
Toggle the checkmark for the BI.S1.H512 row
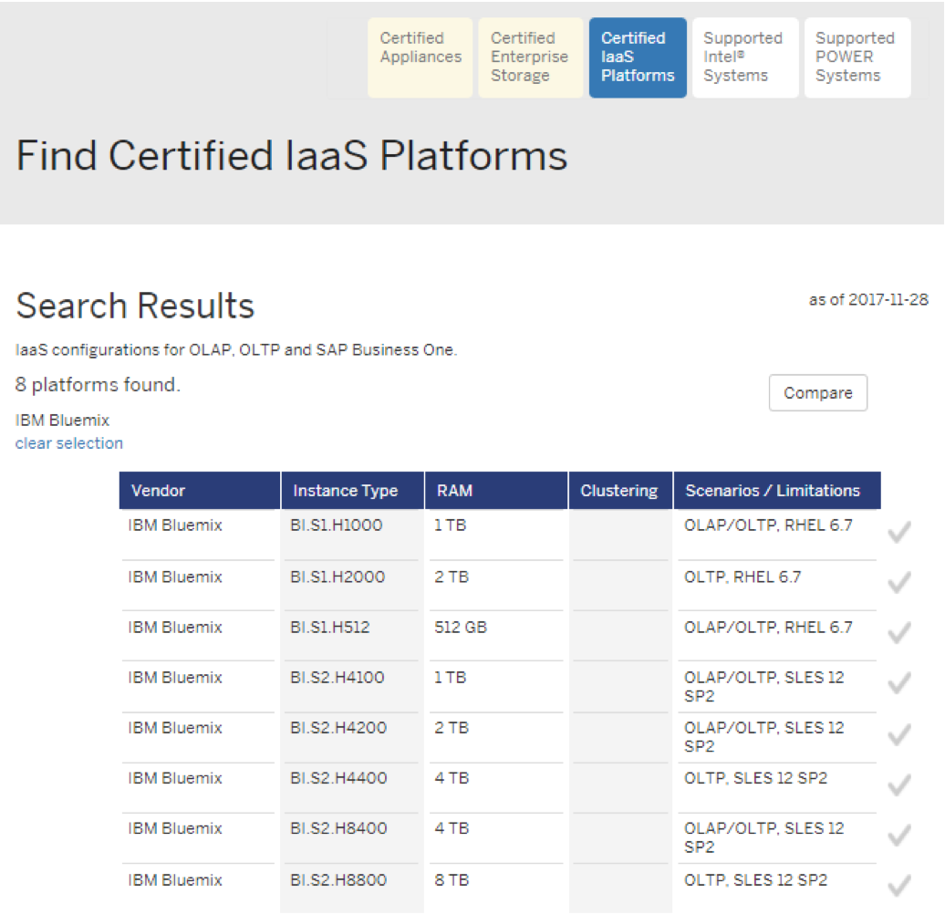coord(899,633)
